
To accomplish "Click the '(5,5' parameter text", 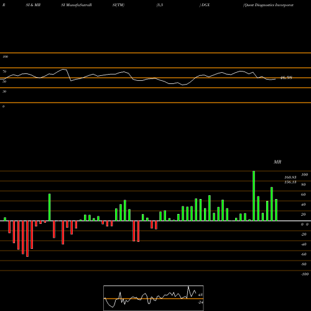I will 160,5.
